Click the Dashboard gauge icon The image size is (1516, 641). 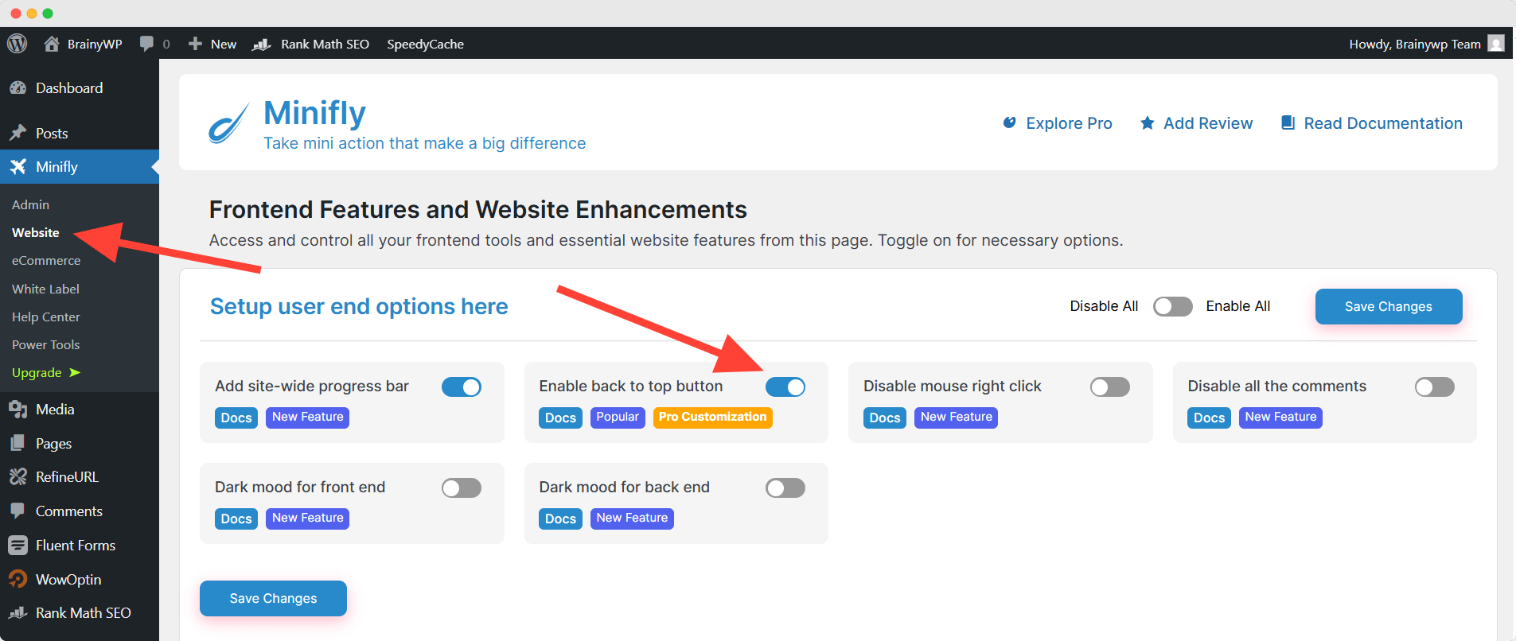click(x=18, y=88)
